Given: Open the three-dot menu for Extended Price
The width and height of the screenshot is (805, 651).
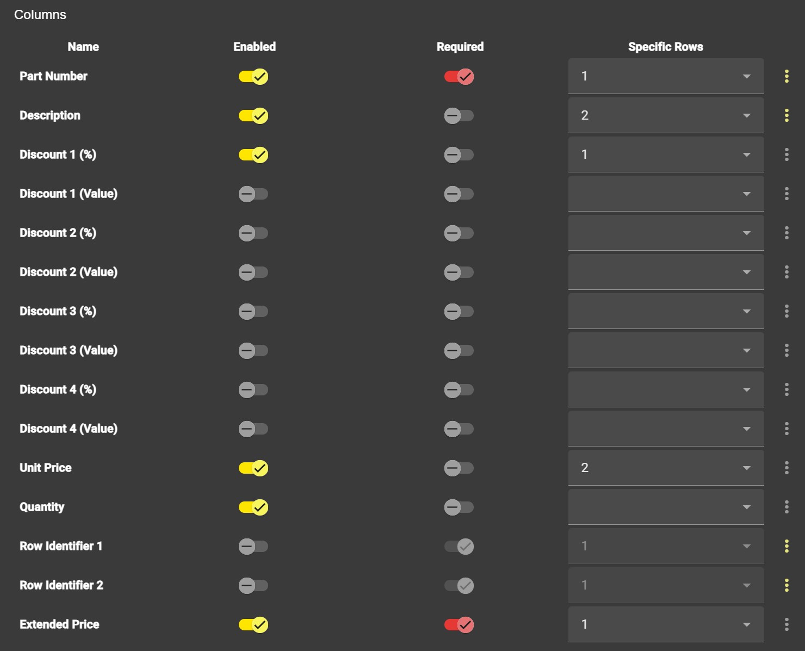Looking at the screenshot, I should 787,624.
